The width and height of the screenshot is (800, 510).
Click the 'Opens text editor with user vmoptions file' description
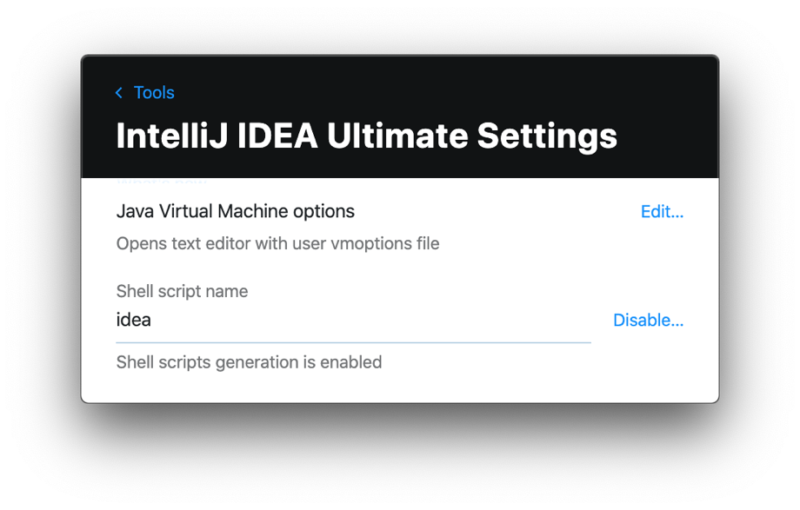click(x=277, y=243)
